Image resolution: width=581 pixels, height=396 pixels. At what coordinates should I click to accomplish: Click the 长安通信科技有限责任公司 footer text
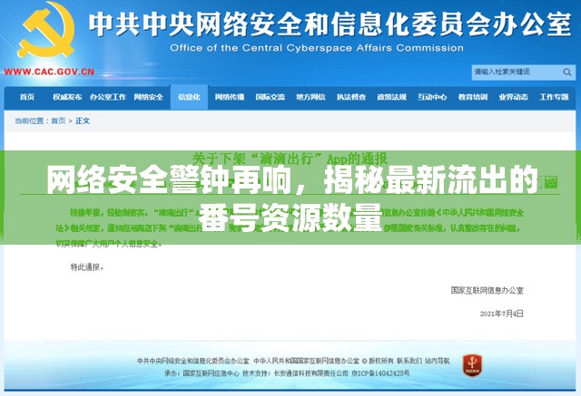(310, 373)
